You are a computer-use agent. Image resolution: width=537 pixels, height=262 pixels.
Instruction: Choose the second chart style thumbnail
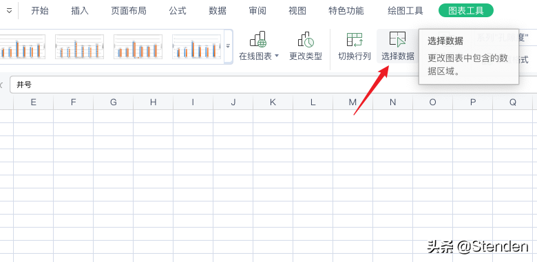pyautogui.click(x=79, y=47)
